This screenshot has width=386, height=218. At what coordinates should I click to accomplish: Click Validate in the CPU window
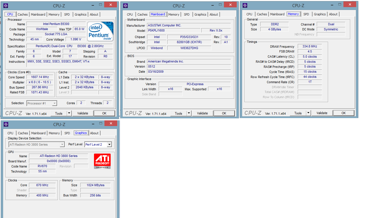click(83, 113)
